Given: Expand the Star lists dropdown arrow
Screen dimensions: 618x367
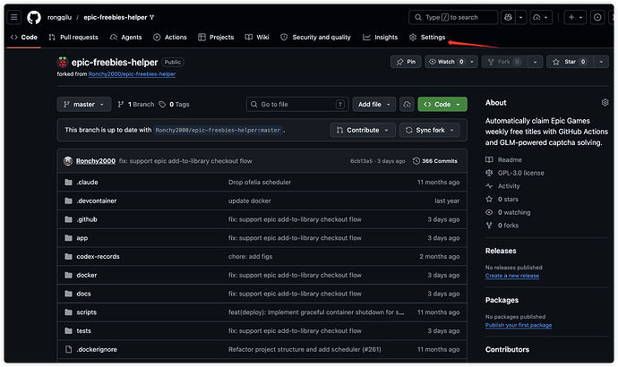Looking at the screenshot, I should 601,62.
